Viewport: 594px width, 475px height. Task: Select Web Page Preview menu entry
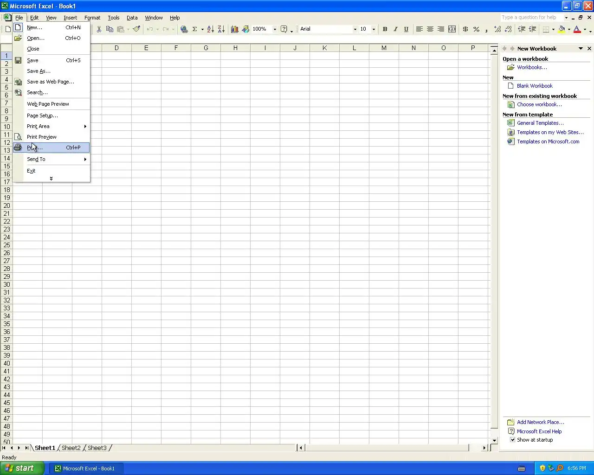51,104
